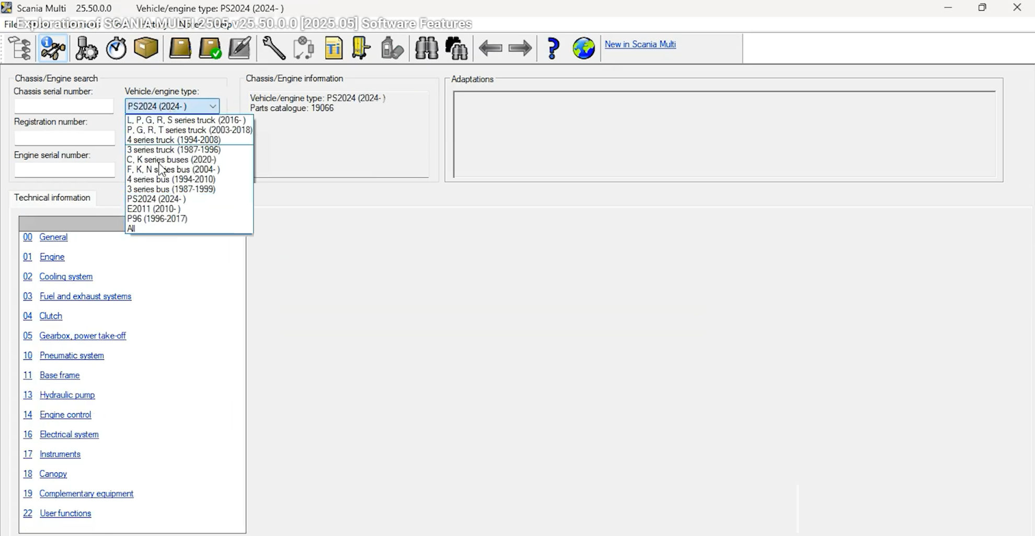Image resolution: width=1035 pixels, height=536 pixels.
Task: Click the Engine serial number field
Action: coord(64,170)
